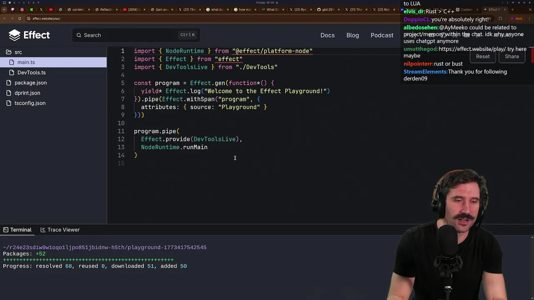Select the Trace Viewer panel tab

(x=60, y=230)
